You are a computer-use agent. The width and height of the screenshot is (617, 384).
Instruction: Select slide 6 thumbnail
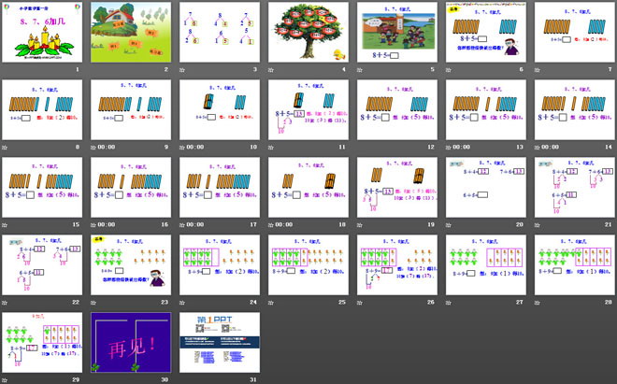click(486, 33)
